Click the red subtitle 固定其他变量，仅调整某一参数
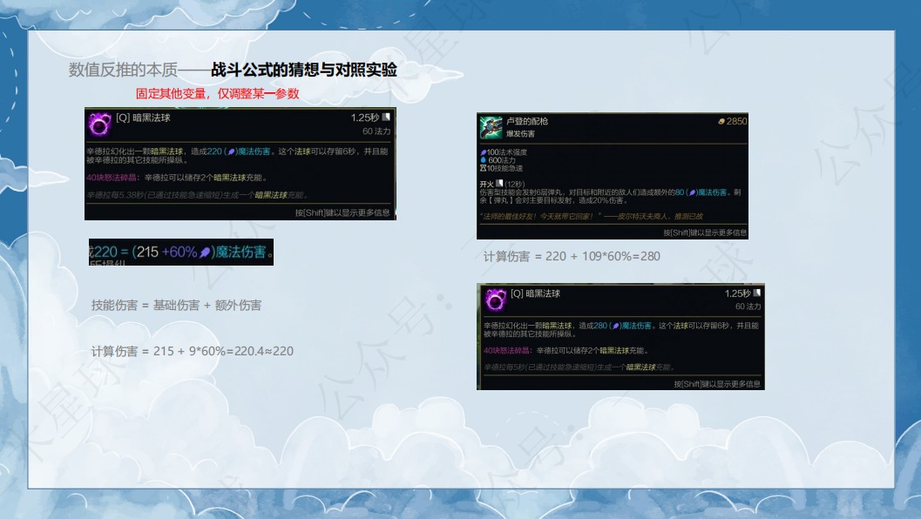This screenshot has width=921, height=519. click(x=217, y=93)
